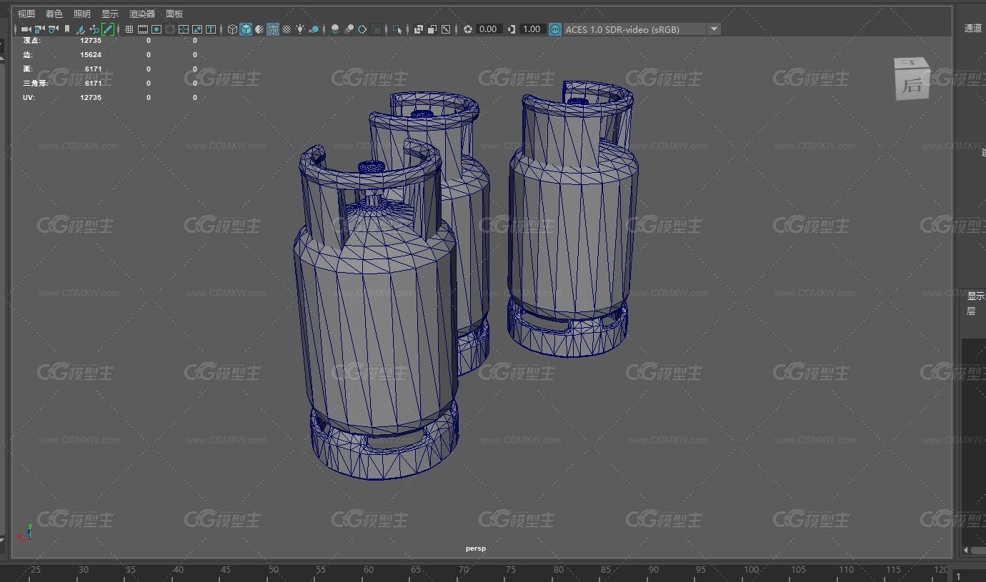This screenshot has height=582, width=986.
Task: Toggle the color management ON button
Action: (x=556, y=29)
